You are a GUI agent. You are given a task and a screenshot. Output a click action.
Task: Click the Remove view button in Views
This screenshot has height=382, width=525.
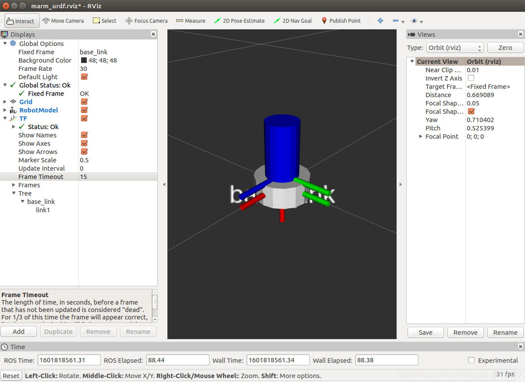(465, 333)
